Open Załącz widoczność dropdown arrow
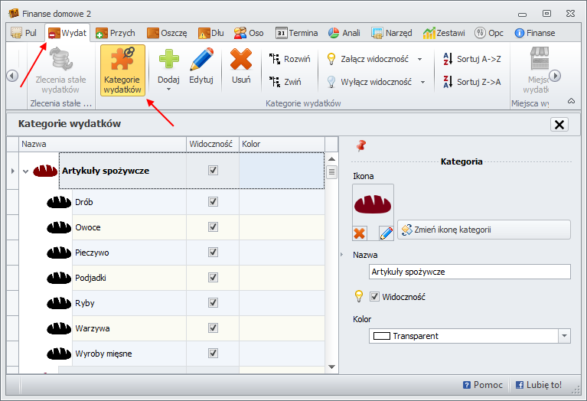Screen dimensions: 587x401 [x=420, y=59]
